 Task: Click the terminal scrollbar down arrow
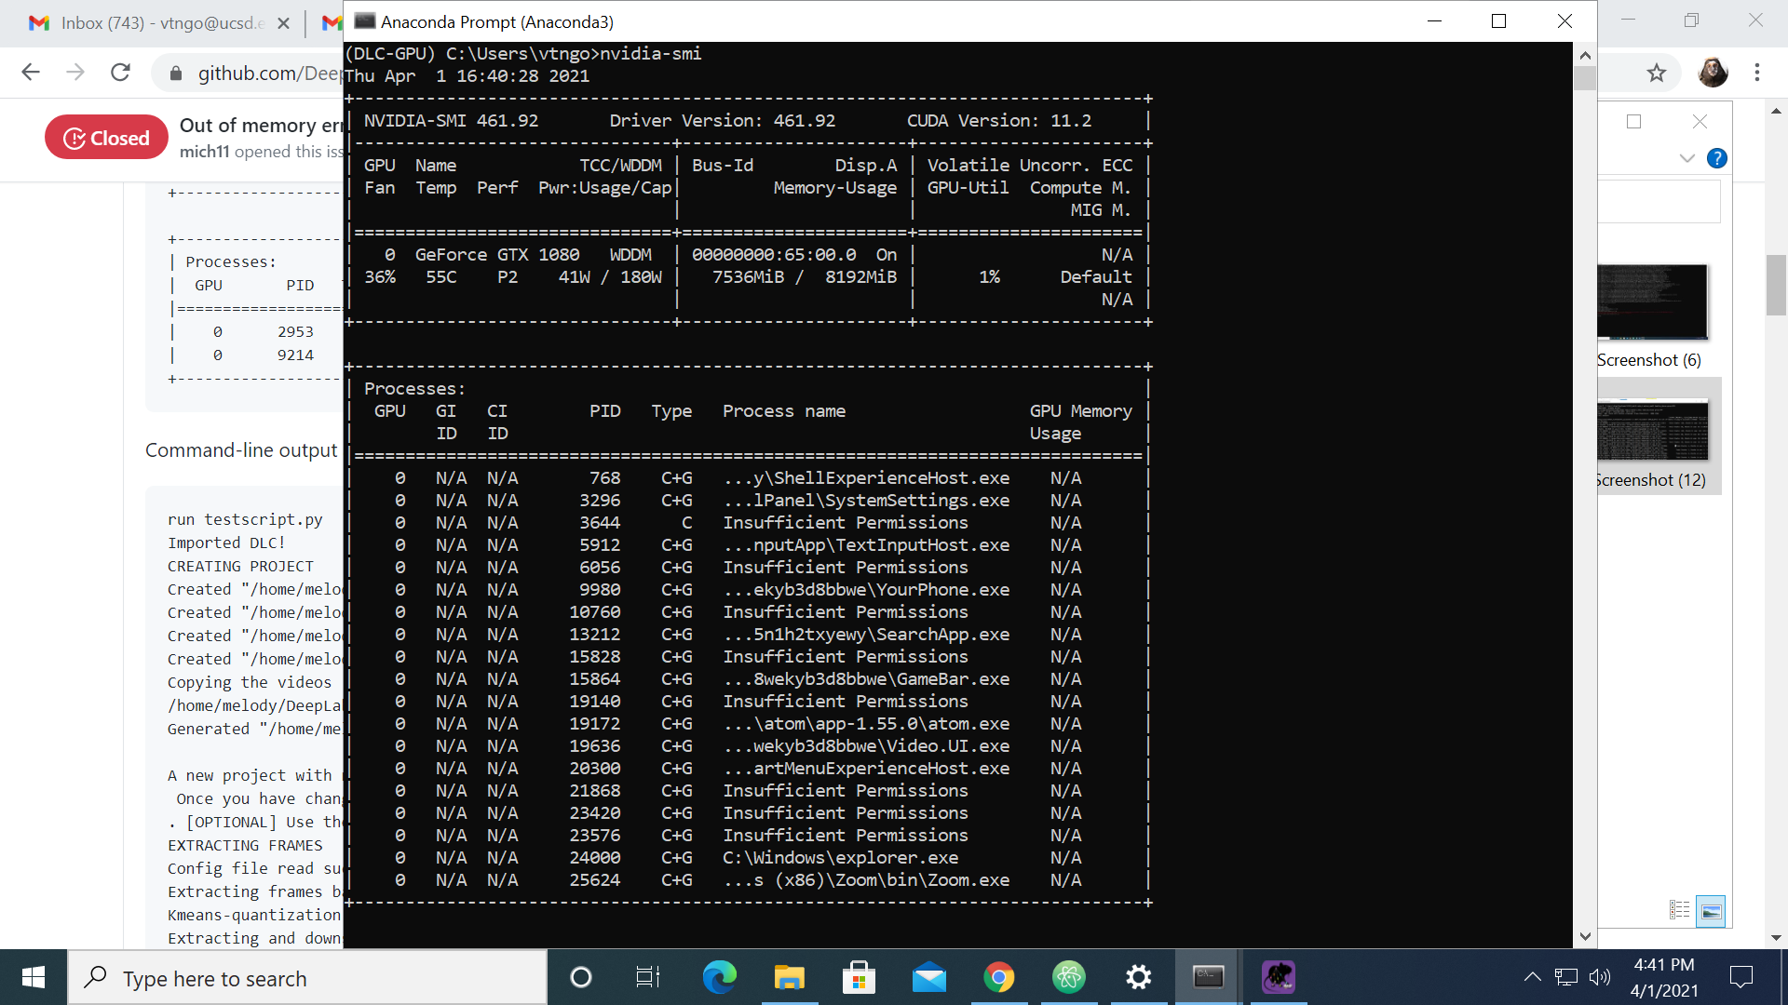click(1584, 937)
